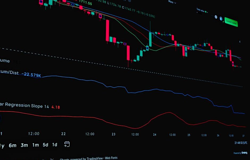
Task: Open the go-to-date calendar icon
Action: (x=67, y=144)
